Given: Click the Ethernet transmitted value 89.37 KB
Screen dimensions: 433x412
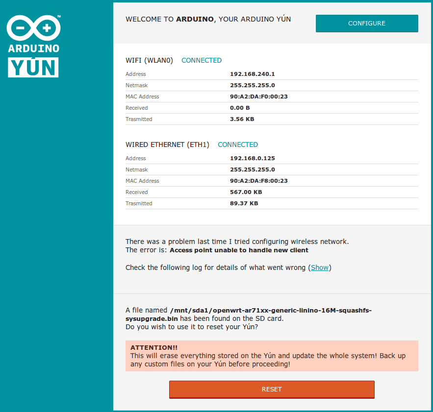Looking at the screenshot, I should pos(244,203).
